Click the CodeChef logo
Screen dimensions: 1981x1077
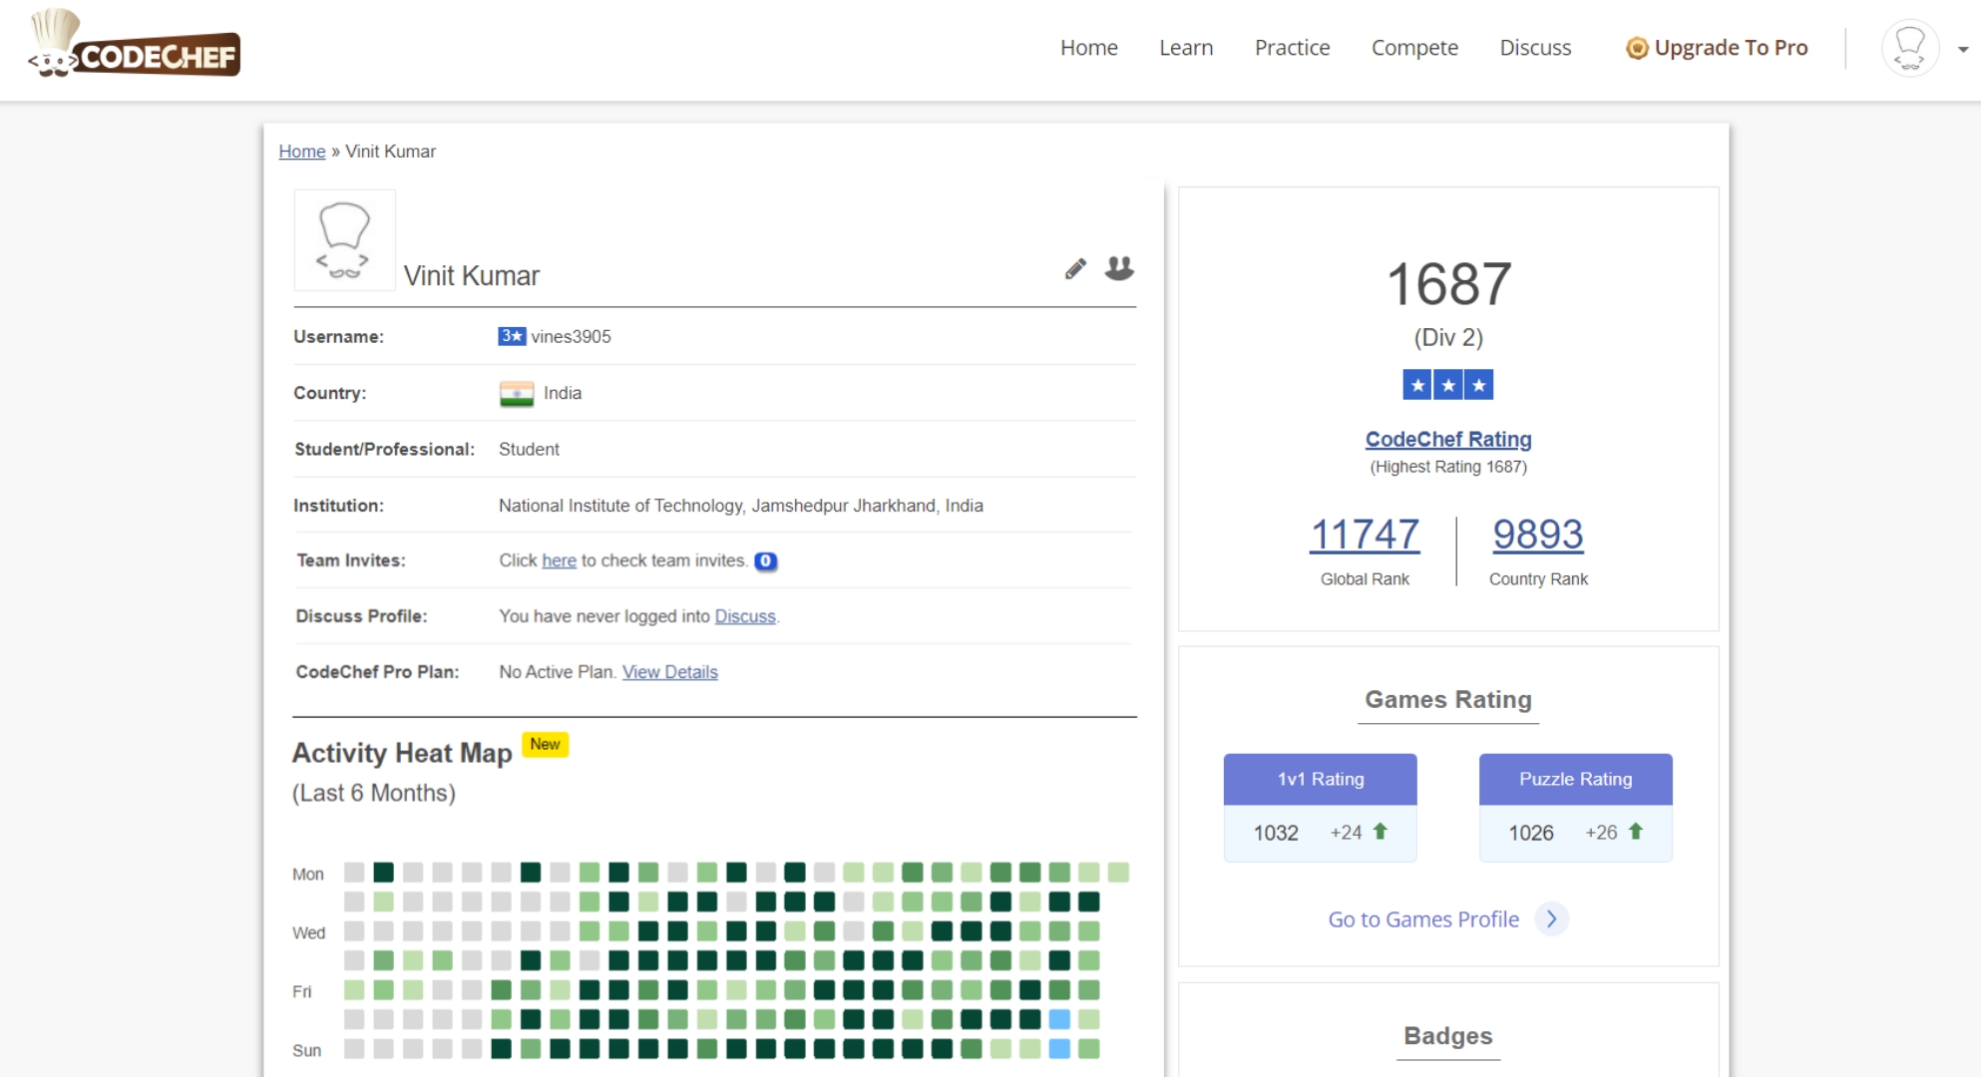(134, 44)
